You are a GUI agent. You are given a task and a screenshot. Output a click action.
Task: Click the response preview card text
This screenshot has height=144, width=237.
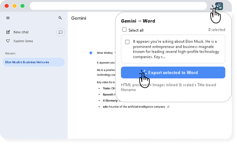176,49
